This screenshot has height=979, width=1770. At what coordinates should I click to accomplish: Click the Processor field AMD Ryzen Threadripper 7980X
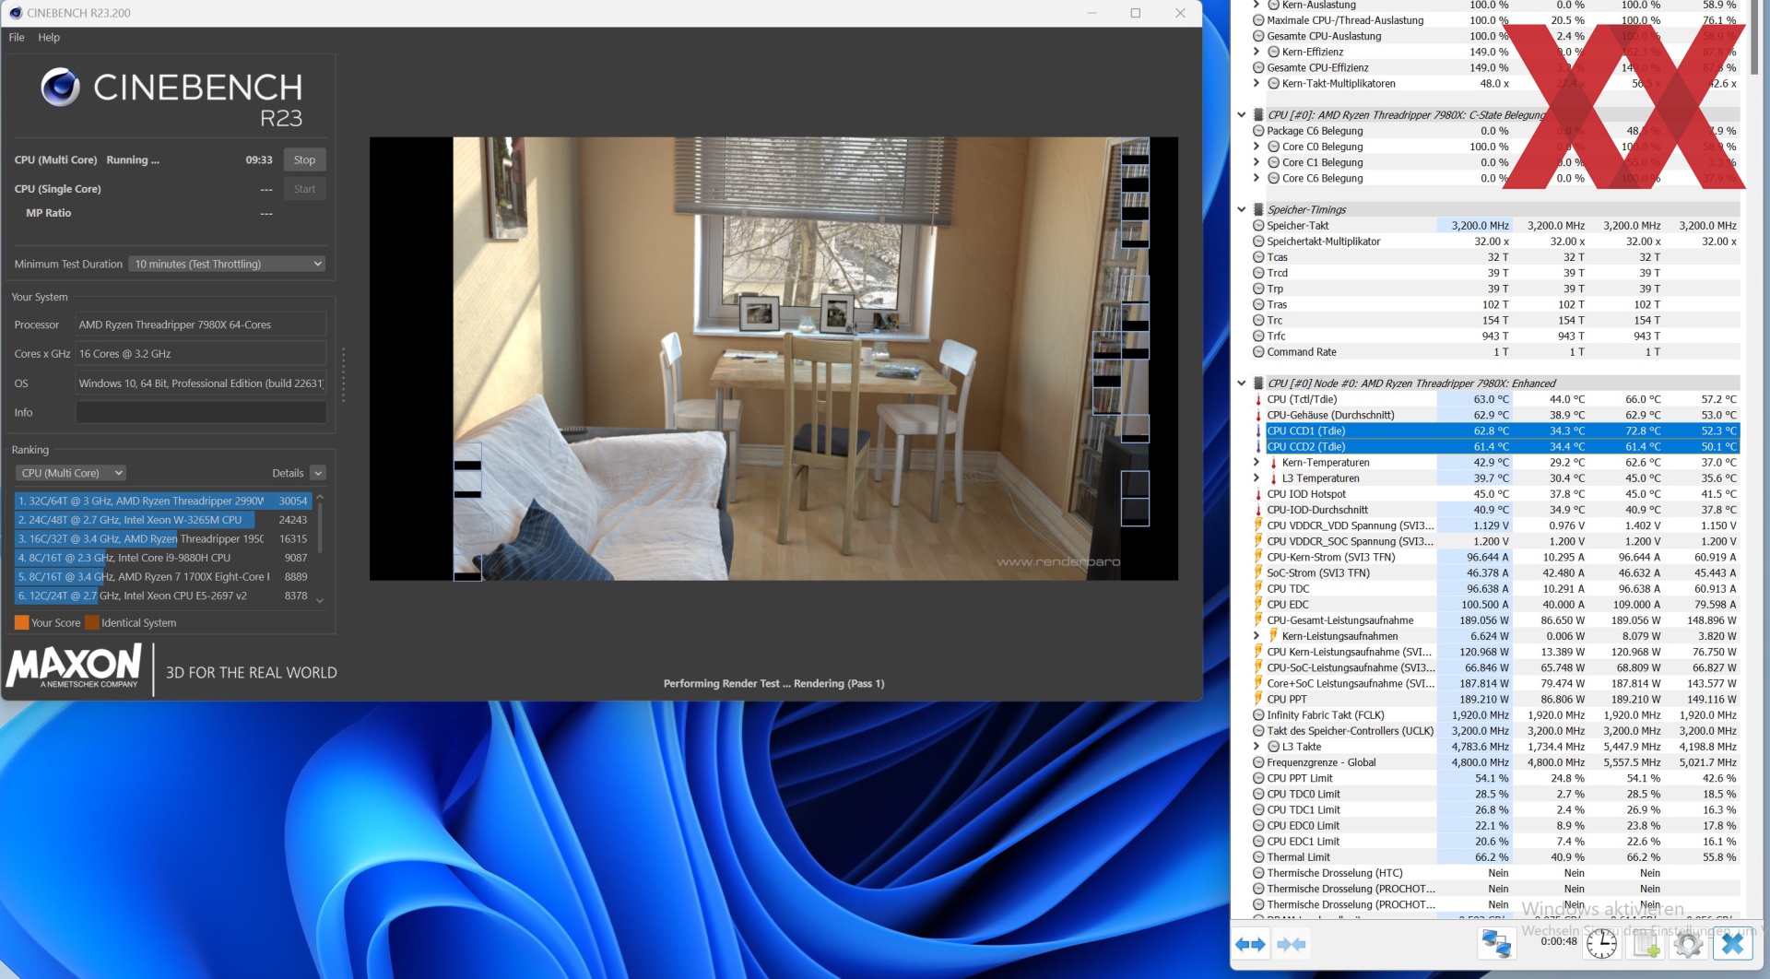pos(201,324)
